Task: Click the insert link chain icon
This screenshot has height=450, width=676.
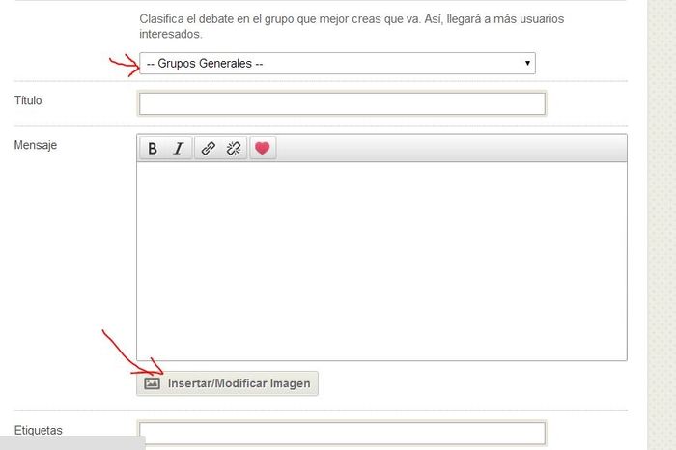Action: (x=207, y=149)
